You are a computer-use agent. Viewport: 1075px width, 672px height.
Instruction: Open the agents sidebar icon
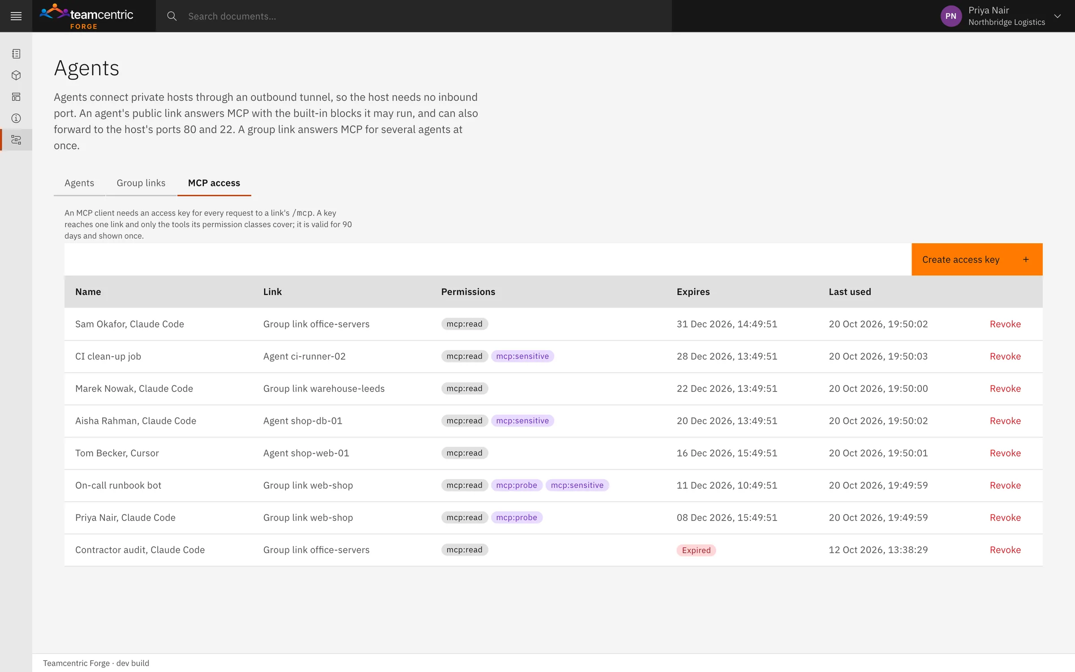(x=16, y=140)
